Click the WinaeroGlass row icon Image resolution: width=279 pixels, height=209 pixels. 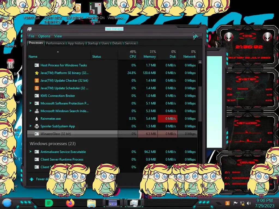(x=37, y=134)
